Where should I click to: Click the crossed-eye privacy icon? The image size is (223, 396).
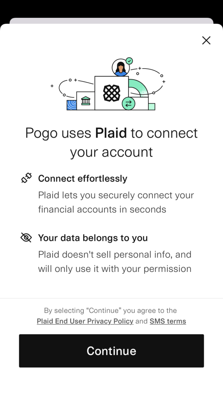26,237
